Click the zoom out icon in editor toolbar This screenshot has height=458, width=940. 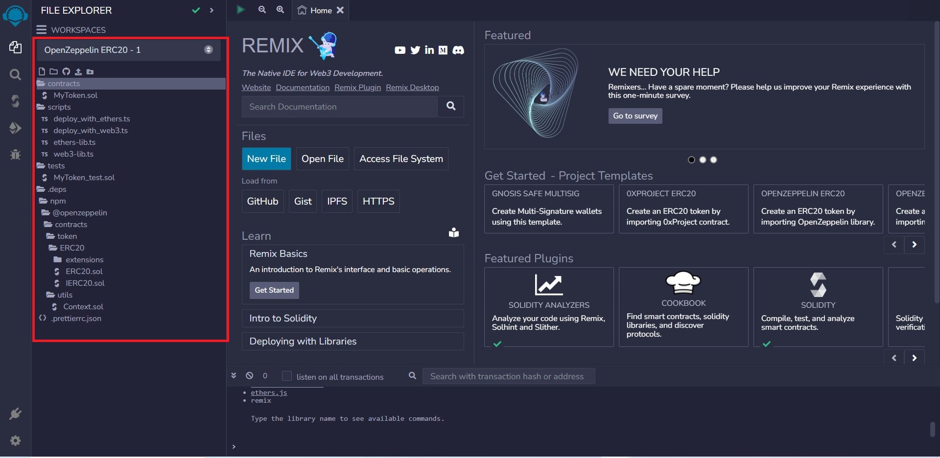(x=262, y=10)
